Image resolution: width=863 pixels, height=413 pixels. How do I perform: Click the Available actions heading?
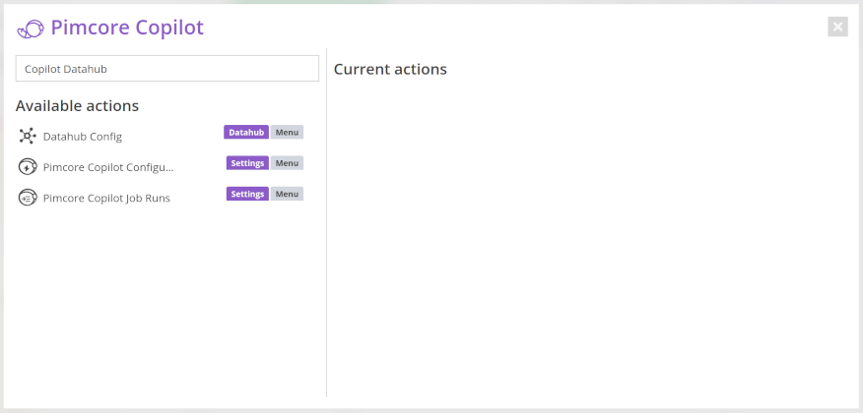tap(77, 105)
